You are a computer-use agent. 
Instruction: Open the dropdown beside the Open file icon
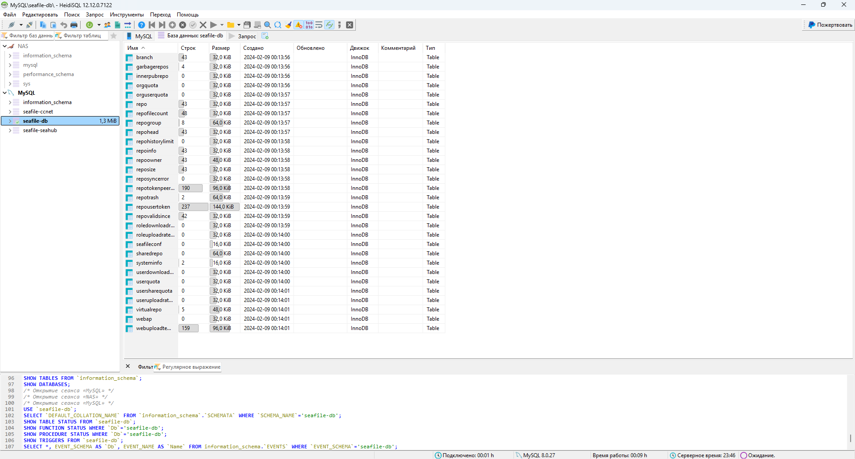point(238,25)
